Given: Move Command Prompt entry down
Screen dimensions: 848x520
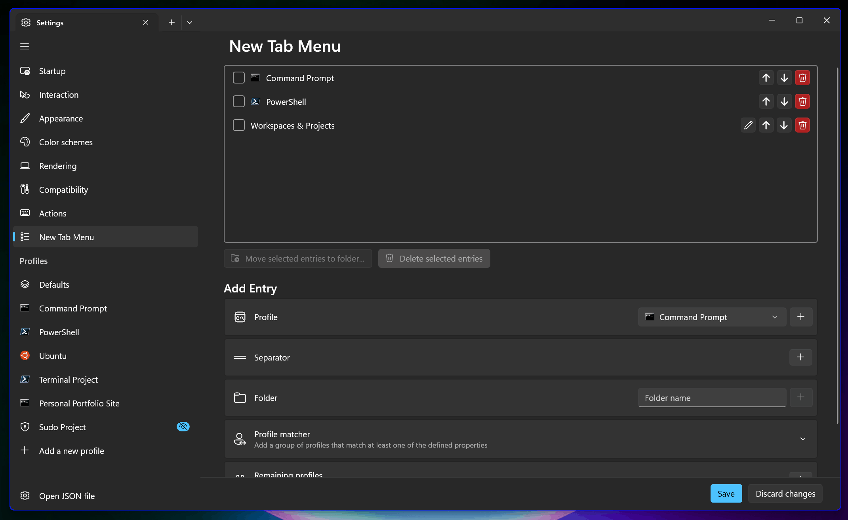Looking at the screenshot, I should click(x=784, y=78).
